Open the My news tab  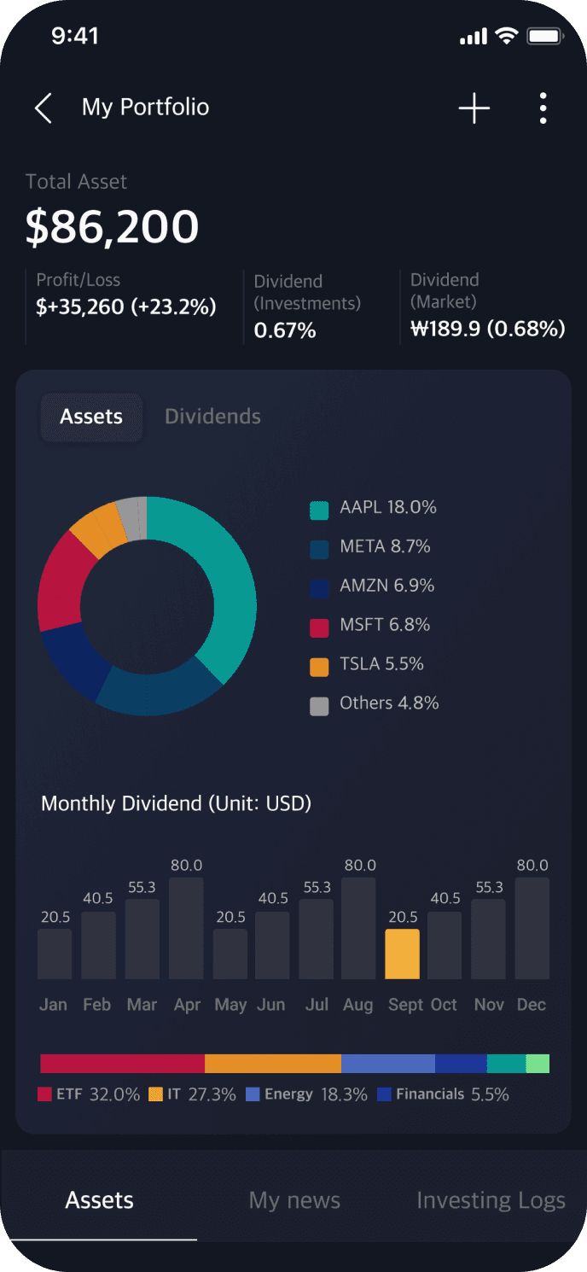click(294, 1199)
